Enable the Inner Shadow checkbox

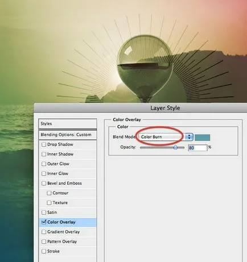click(44, 154)
